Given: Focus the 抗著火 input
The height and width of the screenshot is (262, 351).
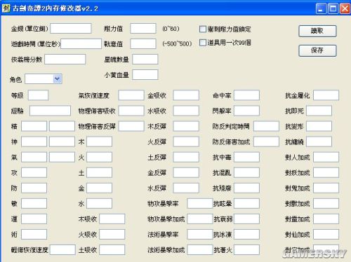Looking at the screenshot, I should [246, 250].
